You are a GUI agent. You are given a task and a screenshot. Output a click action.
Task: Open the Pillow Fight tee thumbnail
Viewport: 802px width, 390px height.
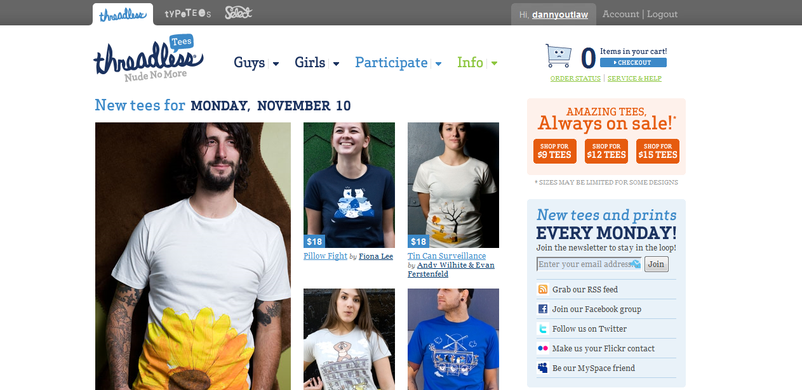[349, 185]
